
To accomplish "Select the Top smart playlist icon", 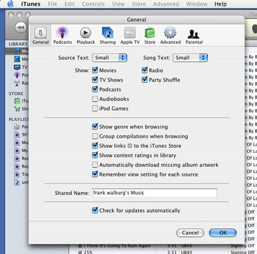I will (17, 174).
